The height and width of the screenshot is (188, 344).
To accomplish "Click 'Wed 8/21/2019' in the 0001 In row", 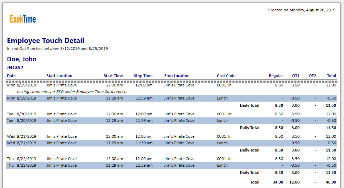I will (21, 136).
